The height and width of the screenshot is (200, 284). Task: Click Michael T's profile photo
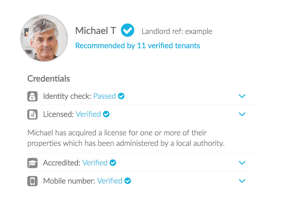44,38
